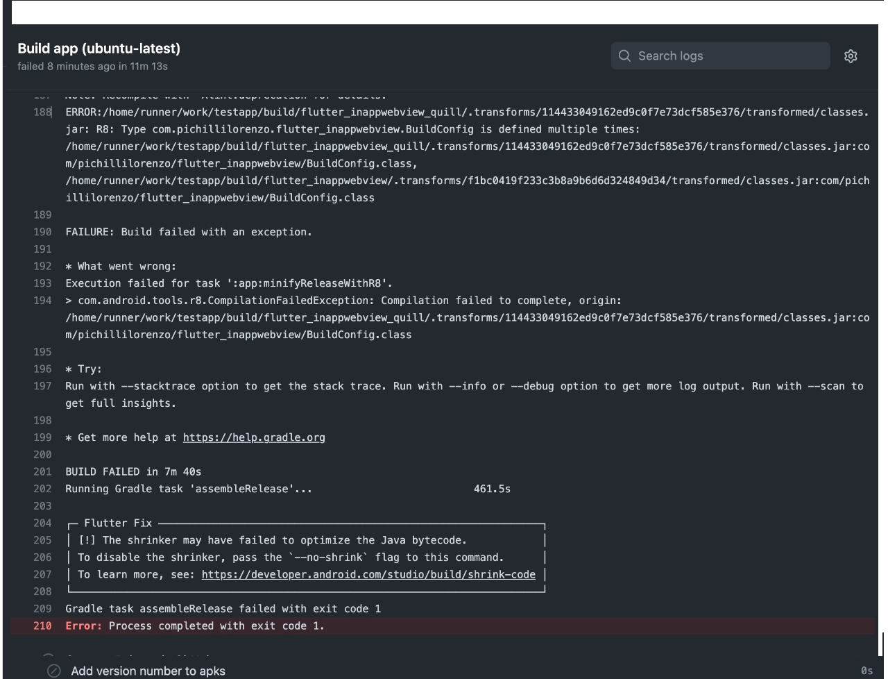Select log line number 194

point(42,300)
